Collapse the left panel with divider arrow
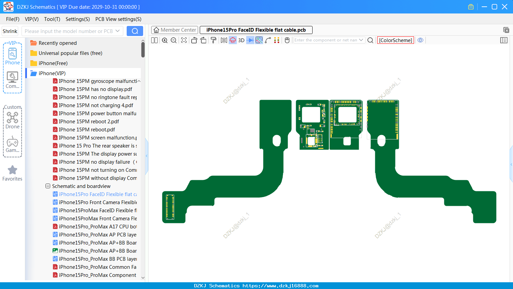The image size is (513, 289). tap(147, 156)
